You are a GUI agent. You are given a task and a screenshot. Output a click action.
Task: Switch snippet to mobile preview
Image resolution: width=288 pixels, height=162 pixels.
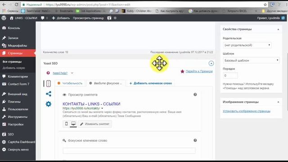(x=66, y=124)
